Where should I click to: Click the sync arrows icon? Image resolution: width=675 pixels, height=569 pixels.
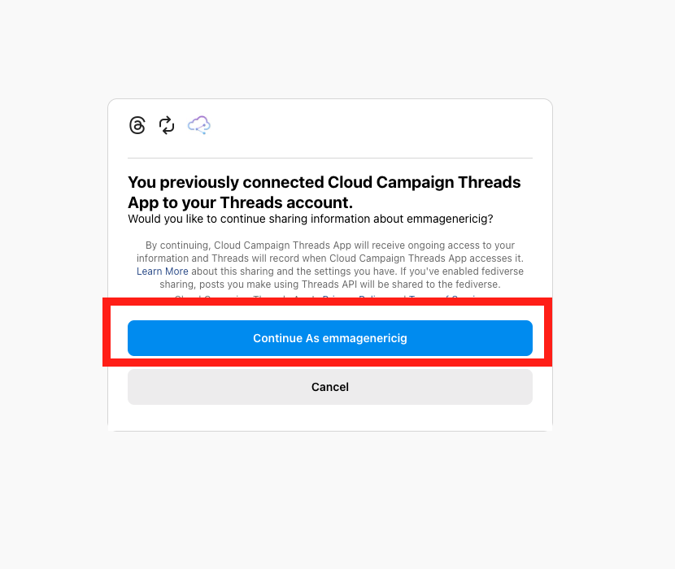(x=167, y=125)
